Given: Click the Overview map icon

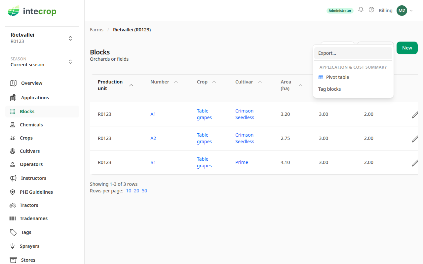Looking at the screenshot, I should pyautogui.click(x=13, y=83).
